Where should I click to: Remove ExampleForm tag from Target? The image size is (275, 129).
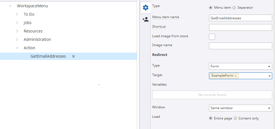[x=236, y=76]
